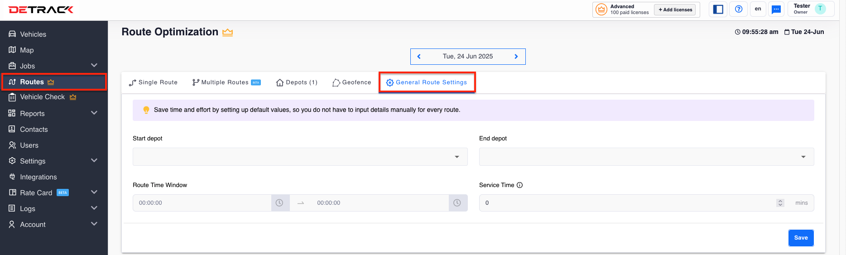Switch to the Depots (1) tab
The height and width of the screenshot is (255, 846).
(x=297, y=82)
